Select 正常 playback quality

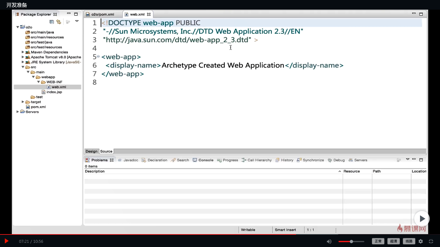coord(378,241)
